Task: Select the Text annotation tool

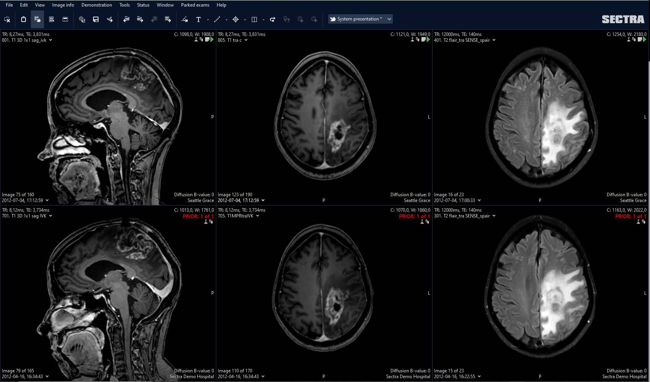Action: tap(199, 19)
